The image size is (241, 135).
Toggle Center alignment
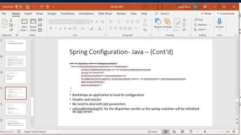(116, 28)
